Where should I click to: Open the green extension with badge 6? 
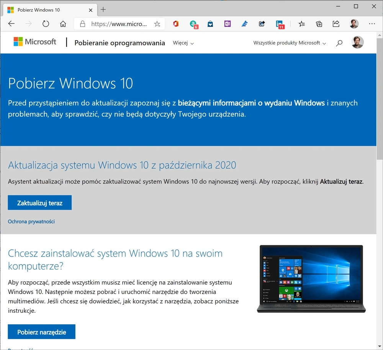194,24
